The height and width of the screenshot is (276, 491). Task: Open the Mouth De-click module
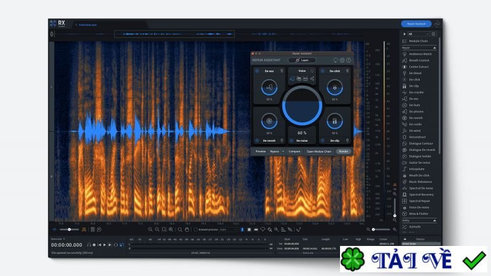coord(416,175)
